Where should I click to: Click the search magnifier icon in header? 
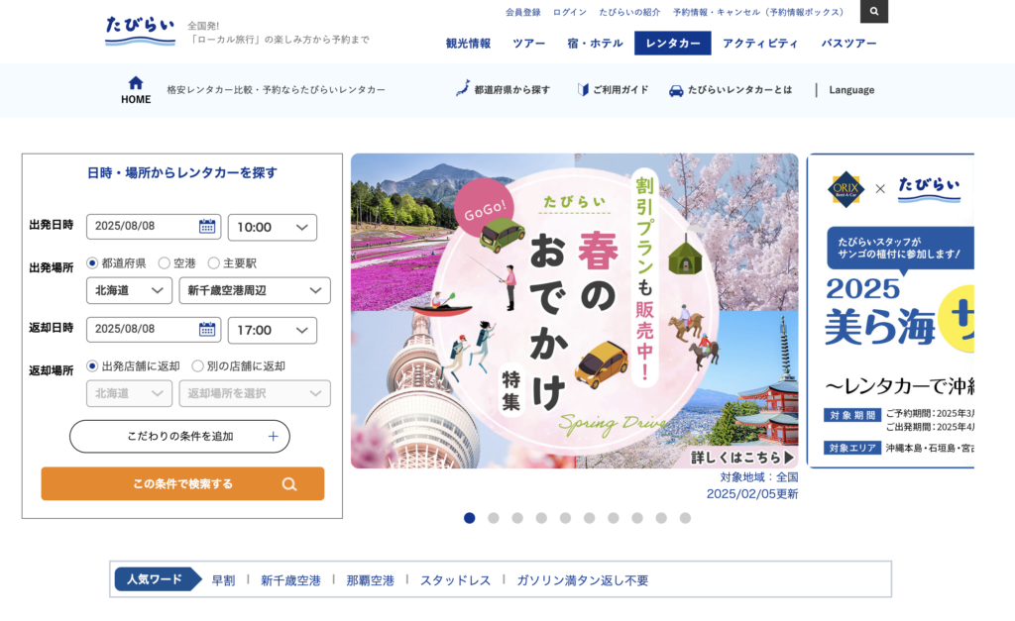click(874, 11)
